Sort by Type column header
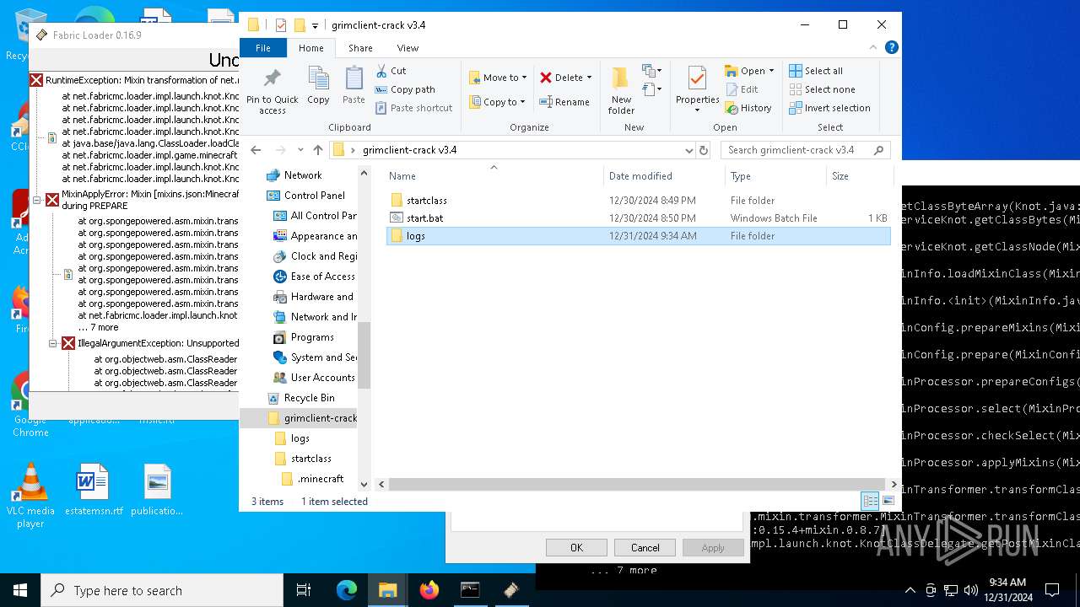Image resolution: width=1080 pixels, height=607 pixels. [775, 176]
